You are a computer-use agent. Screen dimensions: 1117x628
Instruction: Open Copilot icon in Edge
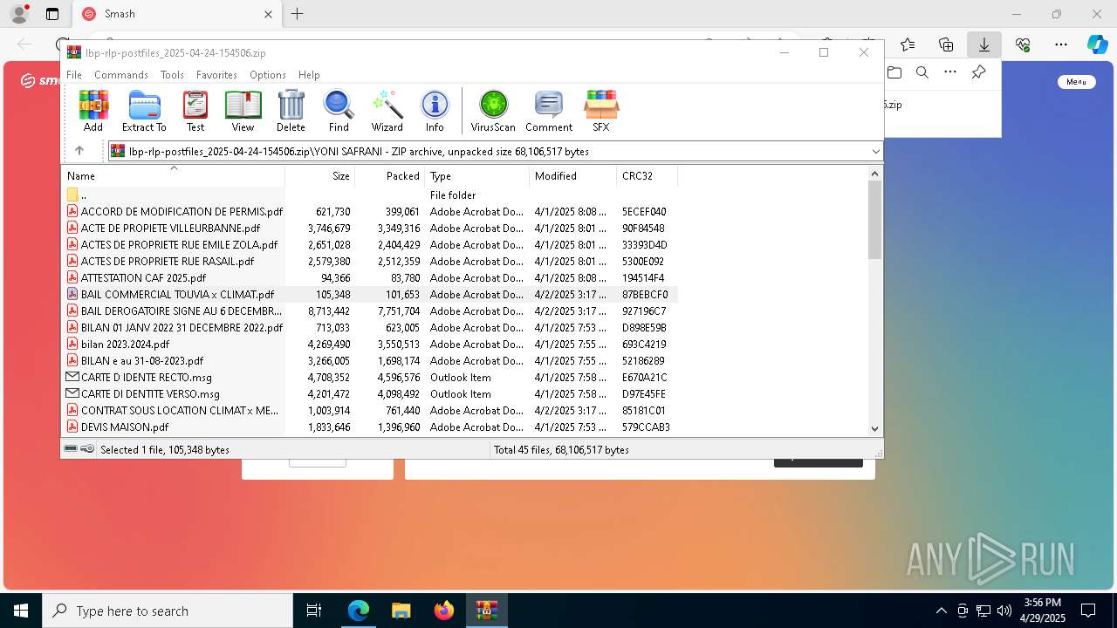coord(1097,44)
